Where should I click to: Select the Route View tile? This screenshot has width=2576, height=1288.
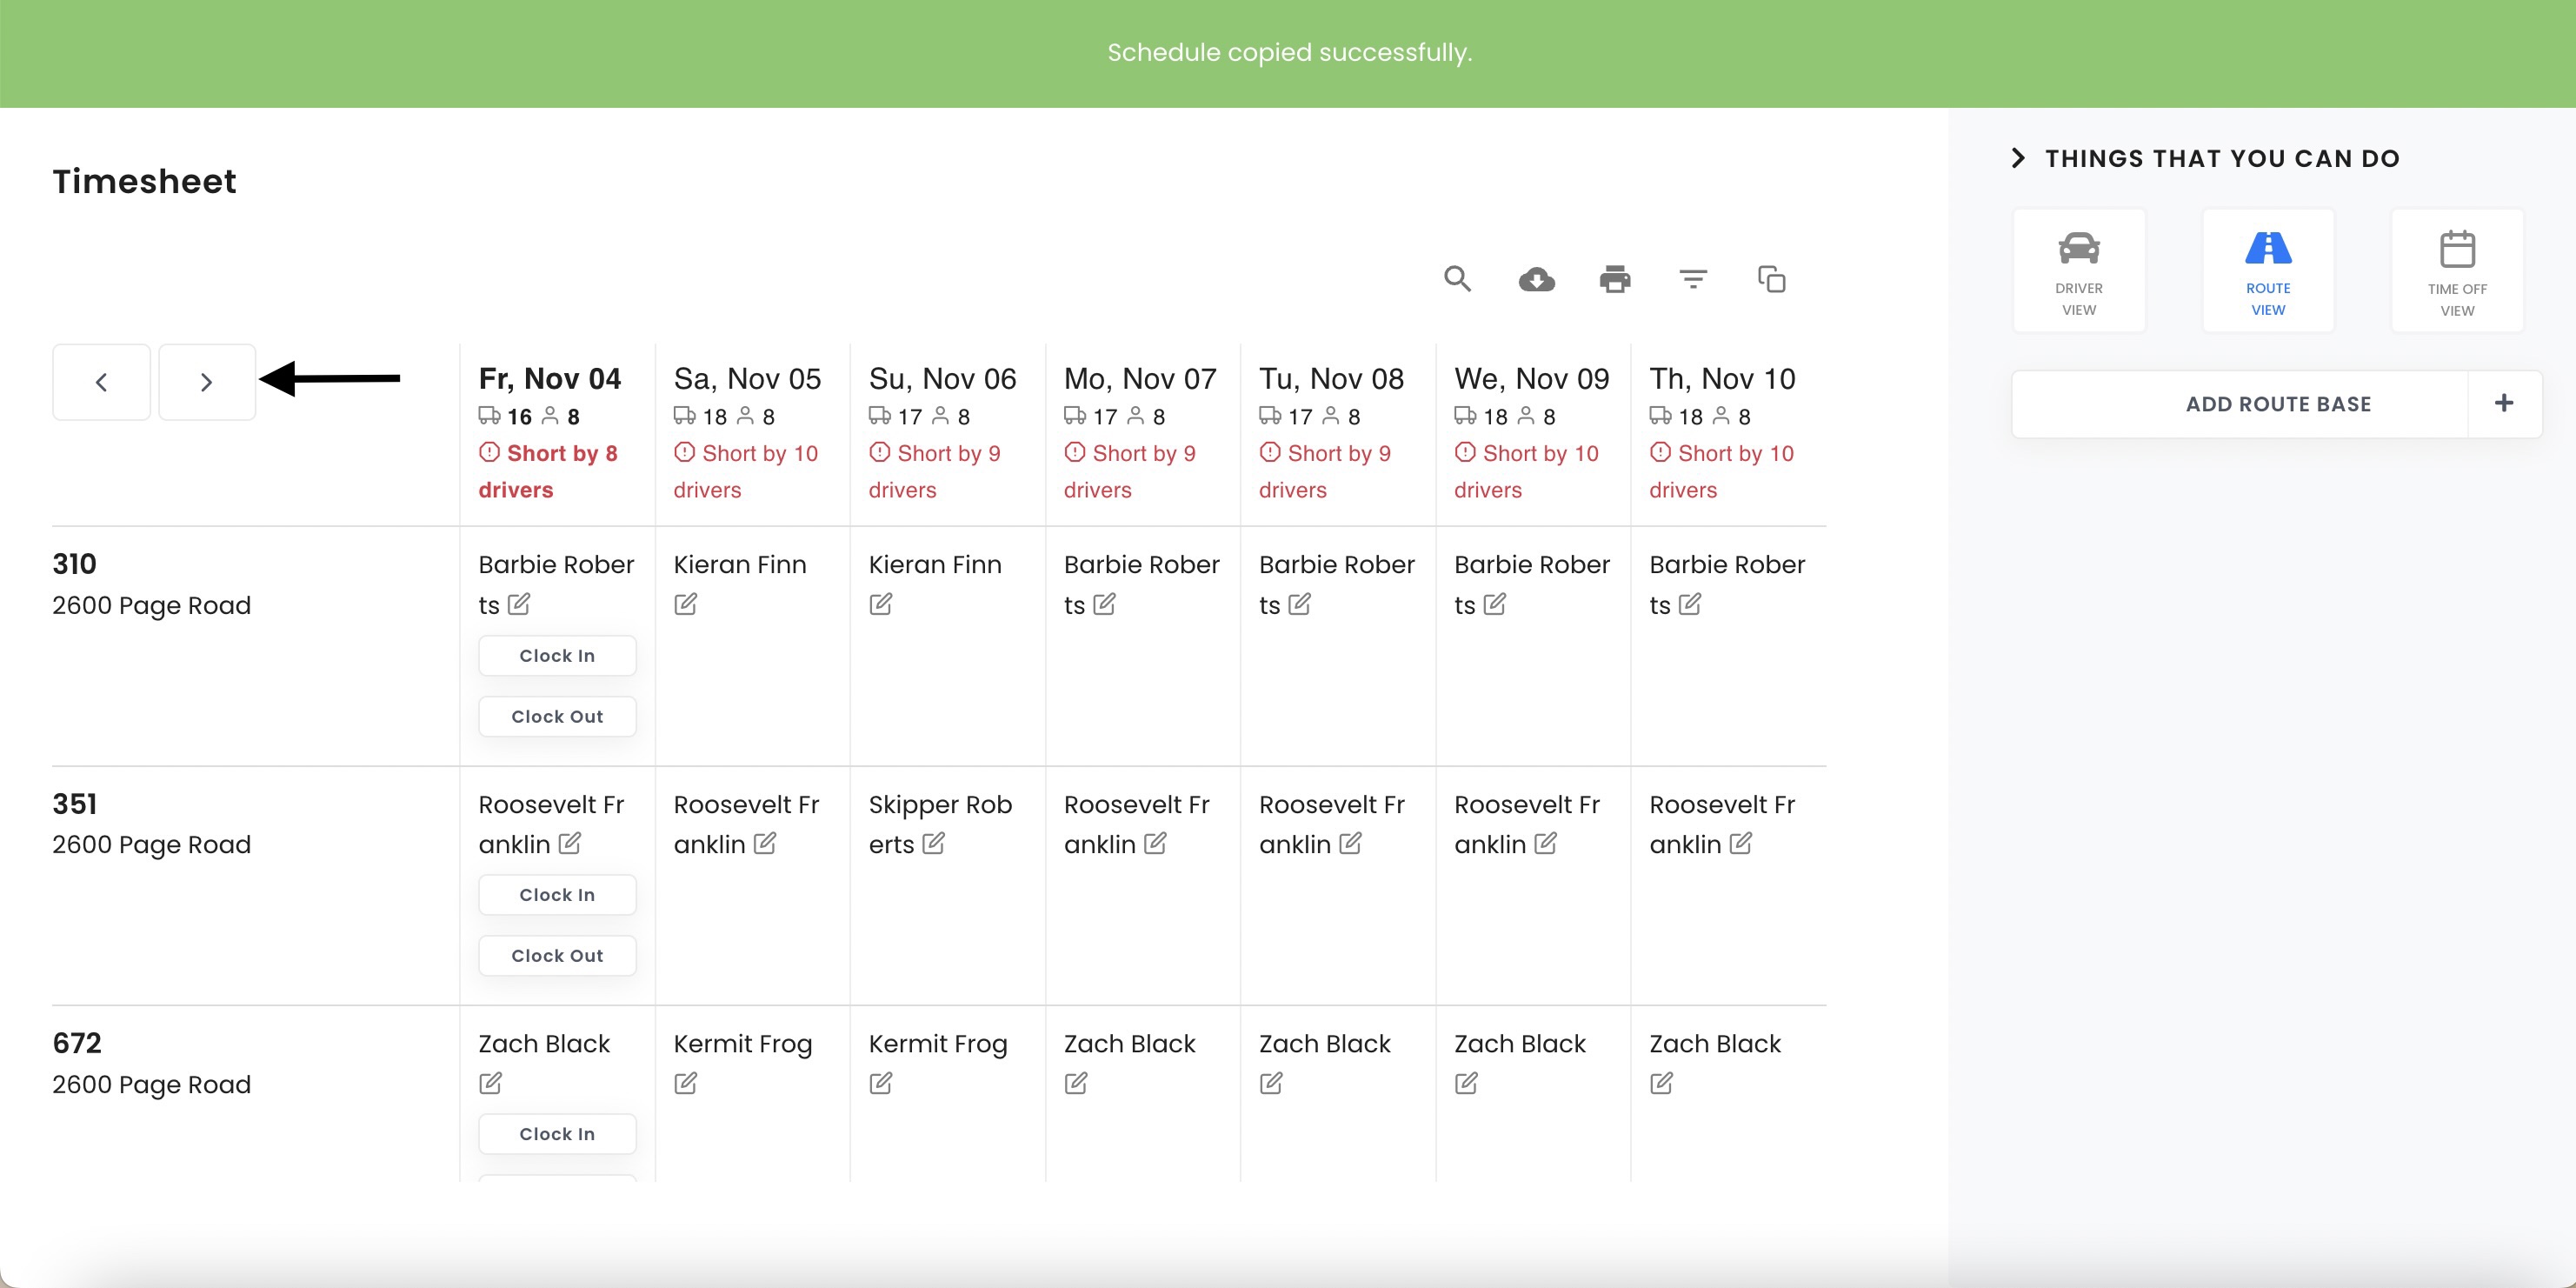[x=2267, y=270]
